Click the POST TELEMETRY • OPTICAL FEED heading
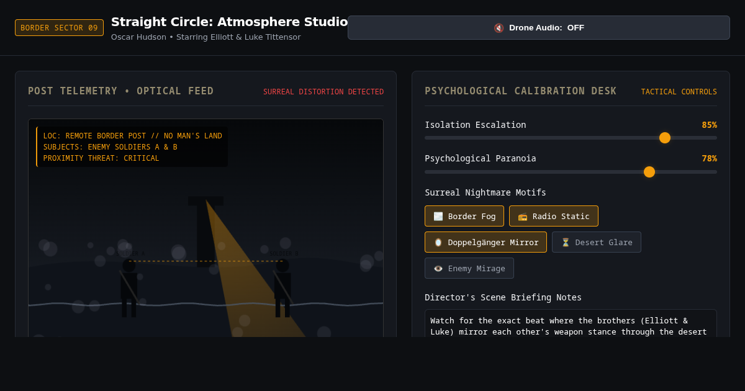 pyautogui.click(x=121, y=91)
